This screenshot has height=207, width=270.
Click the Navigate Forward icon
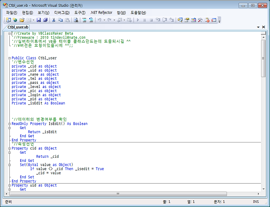[x=129, y=20]
